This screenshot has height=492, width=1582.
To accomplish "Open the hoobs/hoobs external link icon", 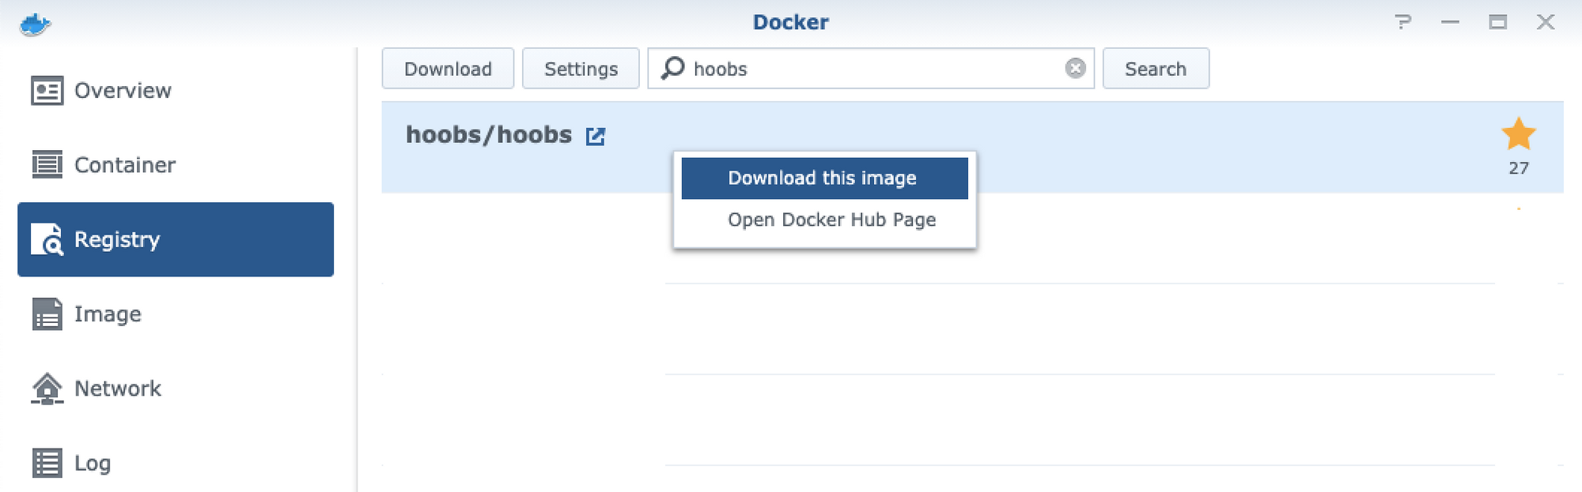I will tap(595, 136).
